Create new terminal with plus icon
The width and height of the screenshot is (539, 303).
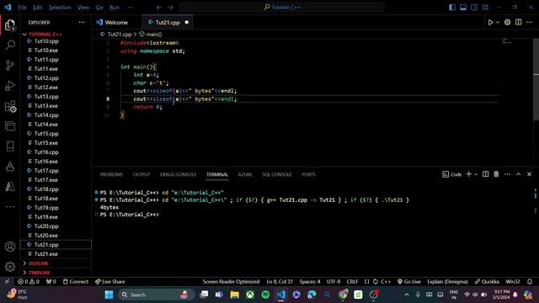point(468,174)
